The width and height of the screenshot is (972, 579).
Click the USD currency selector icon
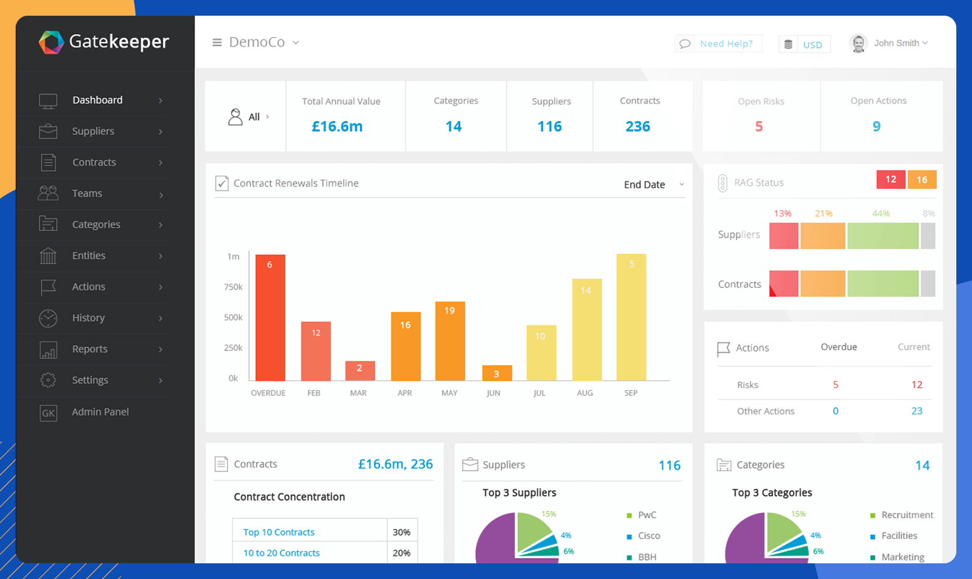tap(788, 44)
